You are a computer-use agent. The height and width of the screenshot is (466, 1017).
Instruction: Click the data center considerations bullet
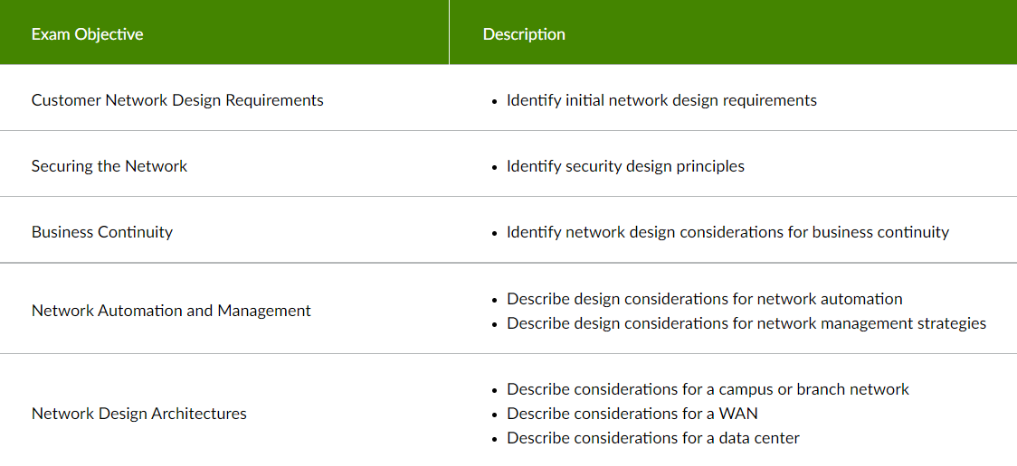tap(653, 438)
